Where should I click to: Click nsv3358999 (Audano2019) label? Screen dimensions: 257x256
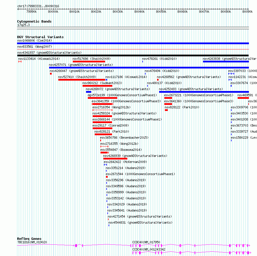(x=126, y=192)
